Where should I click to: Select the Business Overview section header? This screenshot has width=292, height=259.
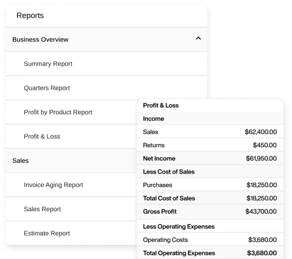click(x=106, y=39)
